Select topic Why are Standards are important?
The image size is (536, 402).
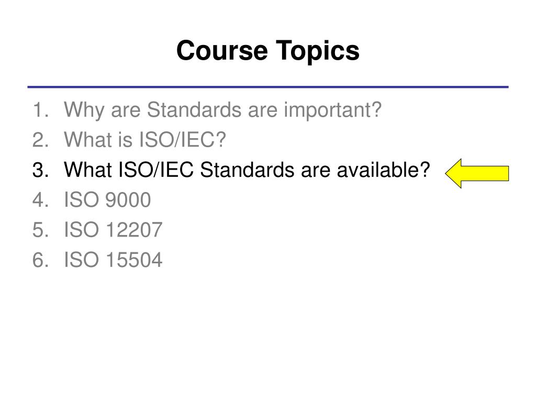tap(222, 110)
